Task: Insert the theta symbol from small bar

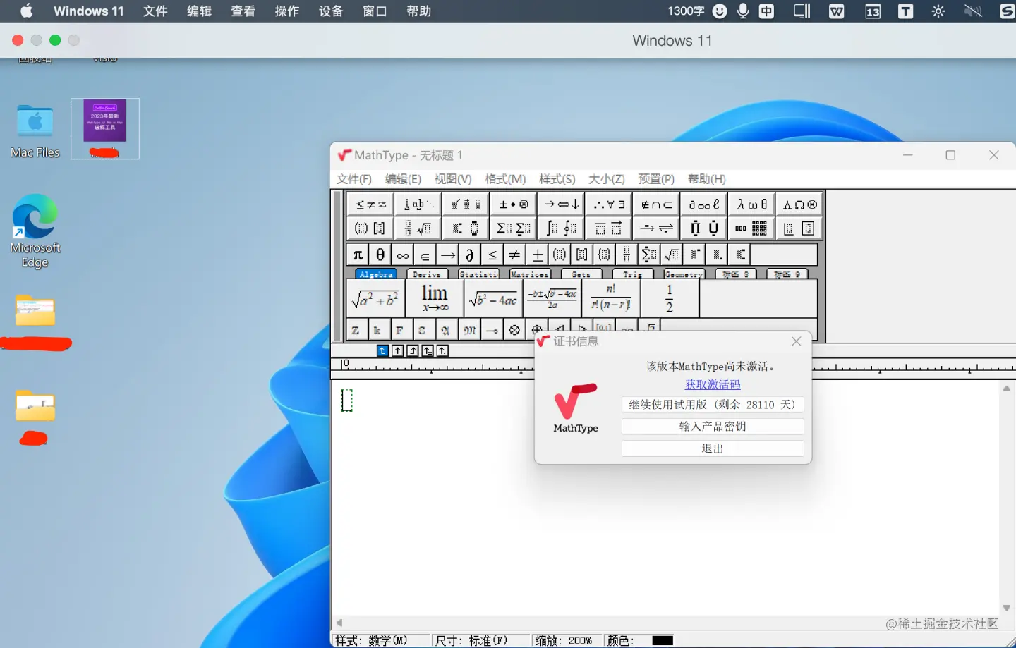Action: point(380,255)
